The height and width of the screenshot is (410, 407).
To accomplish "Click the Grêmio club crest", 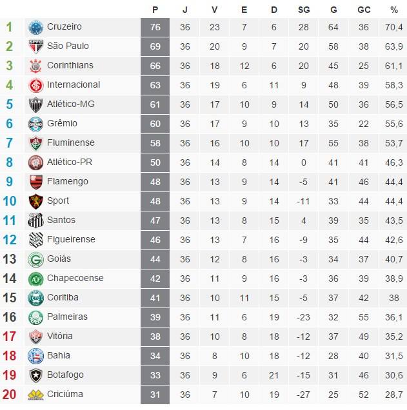I will [35, 124].
